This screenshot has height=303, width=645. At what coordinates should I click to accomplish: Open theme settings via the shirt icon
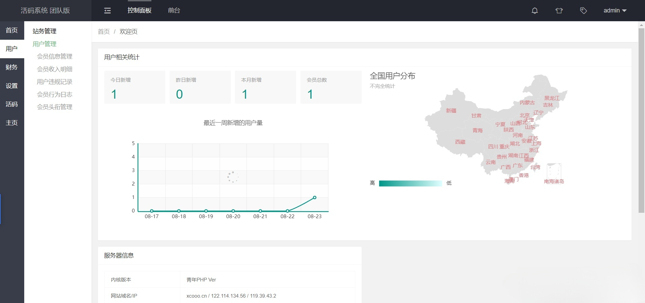[559, 11]
